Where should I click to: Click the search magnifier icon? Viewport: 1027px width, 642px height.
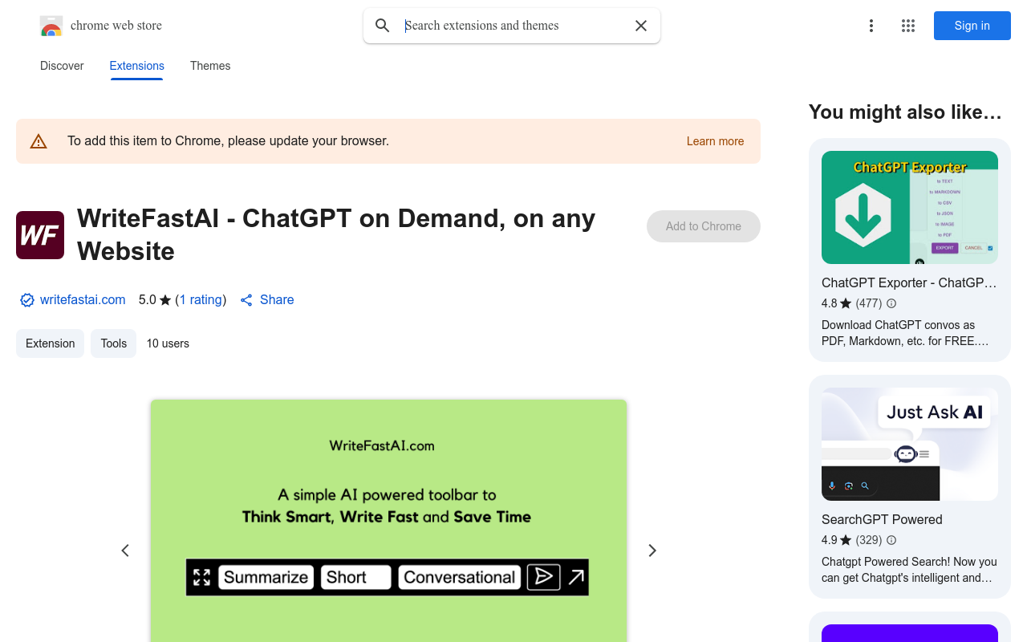pyautogui.click(x=383, y=26)
